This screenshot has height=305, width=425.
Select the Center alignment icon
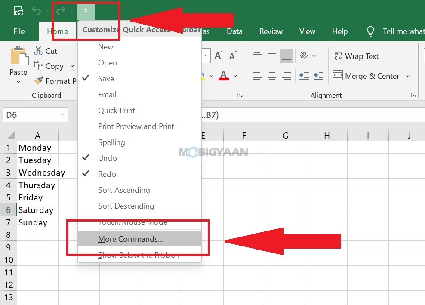tap(271, 76)
